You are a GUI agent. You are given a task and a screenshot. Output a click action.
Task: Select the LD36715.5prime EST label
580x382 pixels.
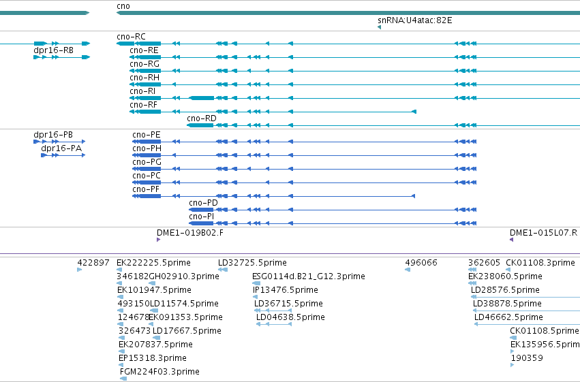(288, 304)
